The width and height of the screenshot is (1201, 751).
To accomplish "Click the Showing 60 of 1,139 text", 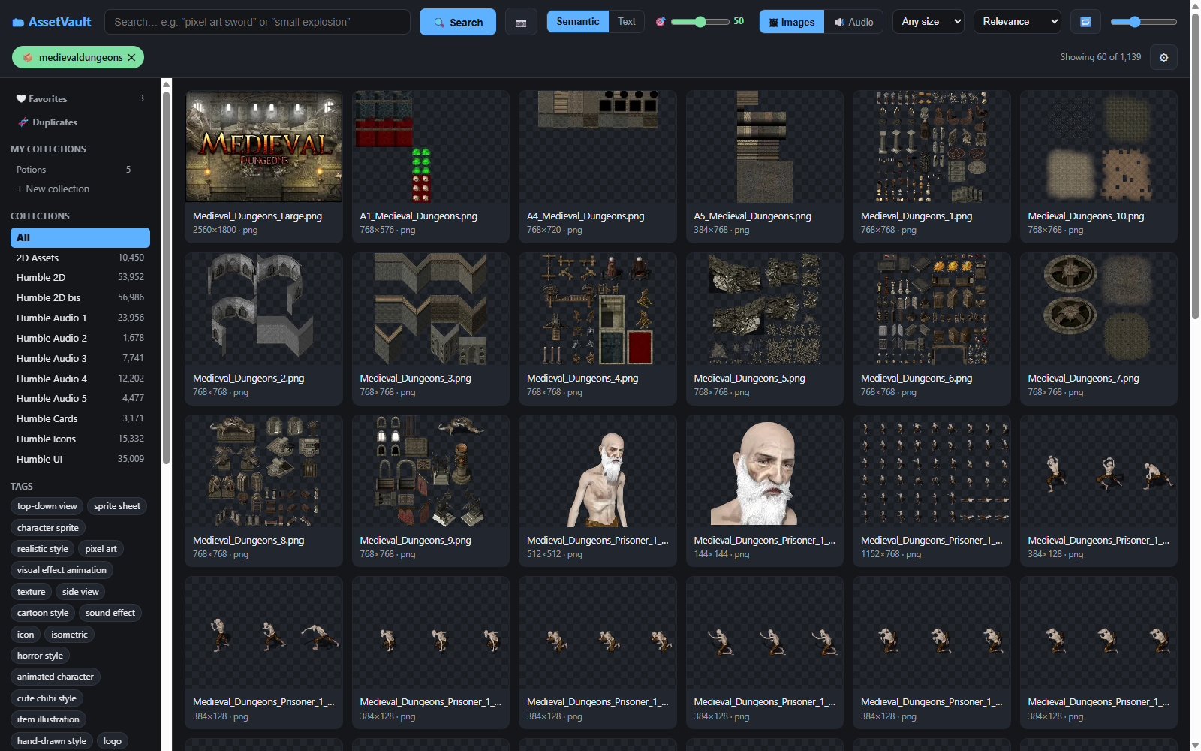I will 1100,57.
